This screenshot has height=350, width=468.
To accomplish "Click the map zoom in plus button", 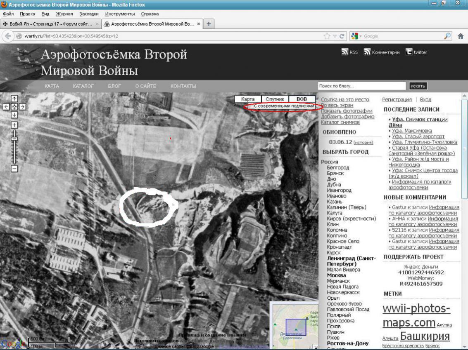I will point(14,124).
